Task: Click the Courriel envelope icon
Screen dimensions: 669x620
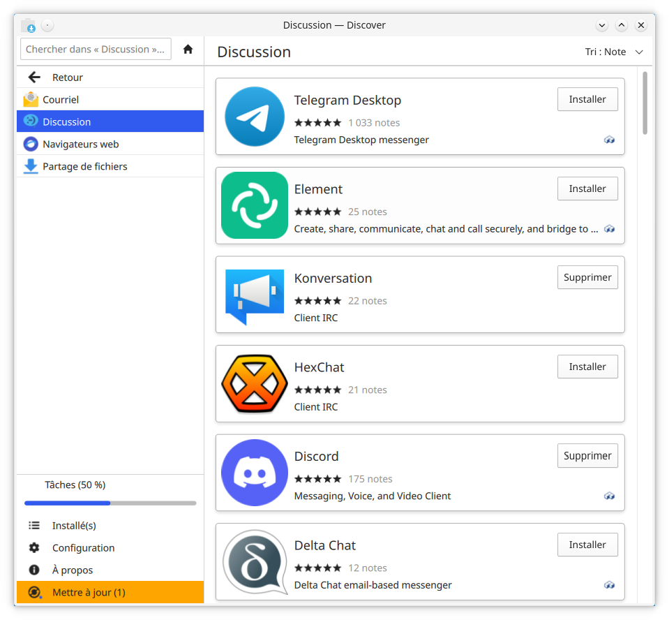Action: point(31,99)
